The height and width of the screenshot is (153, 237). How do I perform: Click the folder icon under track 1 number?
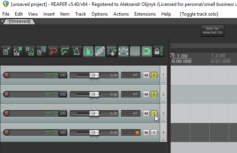click(163, 82)
